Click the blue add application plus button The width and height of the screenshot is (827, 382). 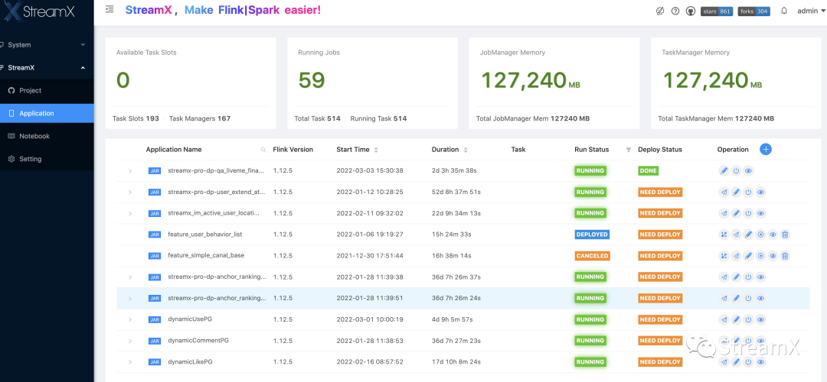pos(765,149)
